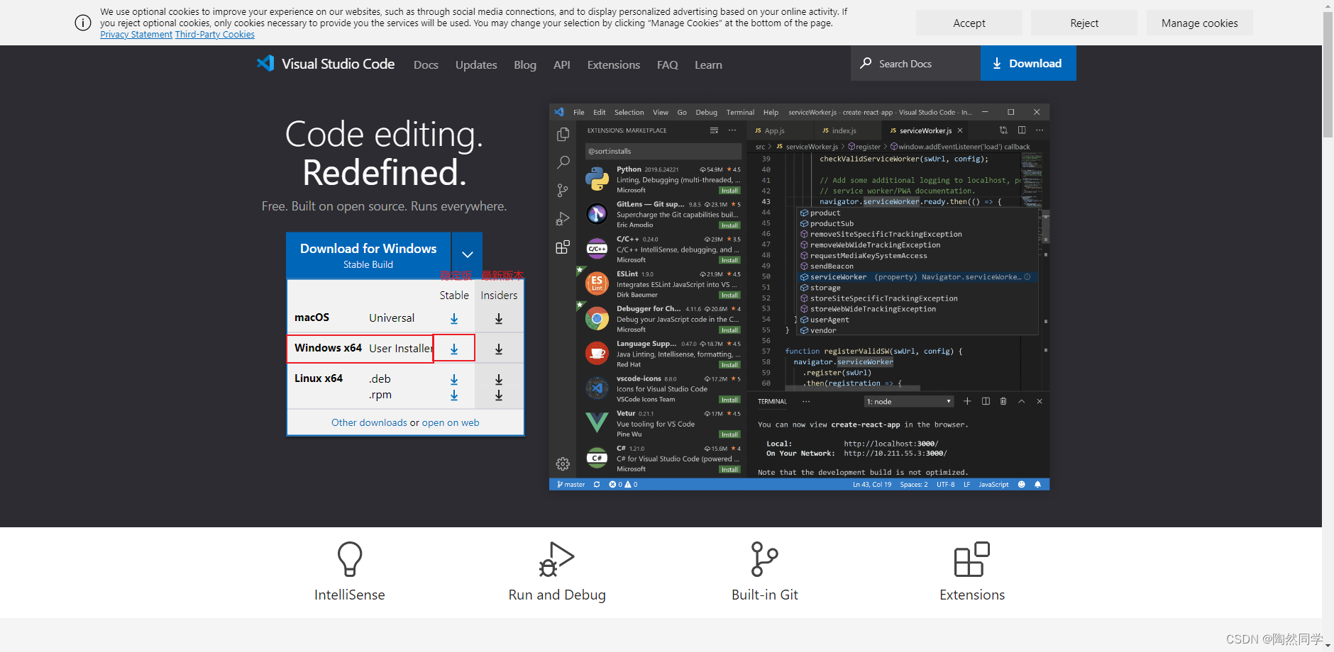Viewport: 1334px width, 652px height.
Task: Click the Manage gear icon in the preview
Action: (x=563, y=463)
